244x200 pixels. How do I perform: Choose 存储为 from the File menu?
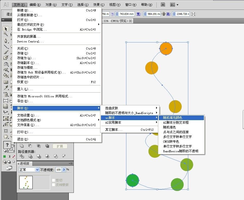tap(57, 58)
